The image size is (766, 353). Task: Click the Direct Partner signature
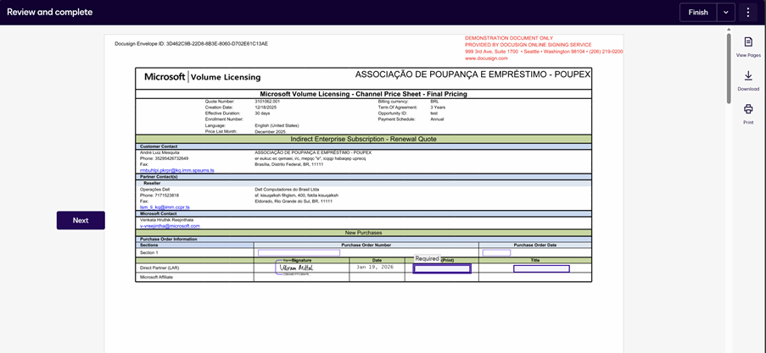(x=297, y=268)
